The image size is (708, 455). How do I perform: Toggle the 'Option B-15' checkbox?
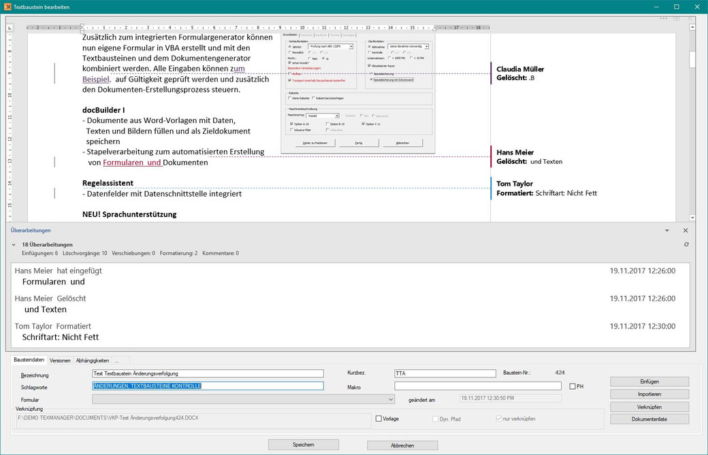coord(327,123)
